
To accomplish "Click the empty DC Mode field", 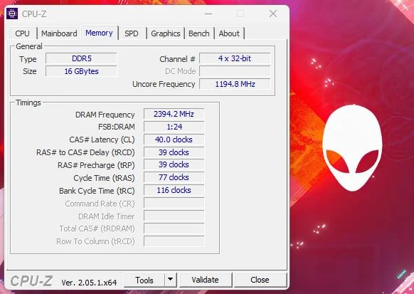I will point(235,71).
